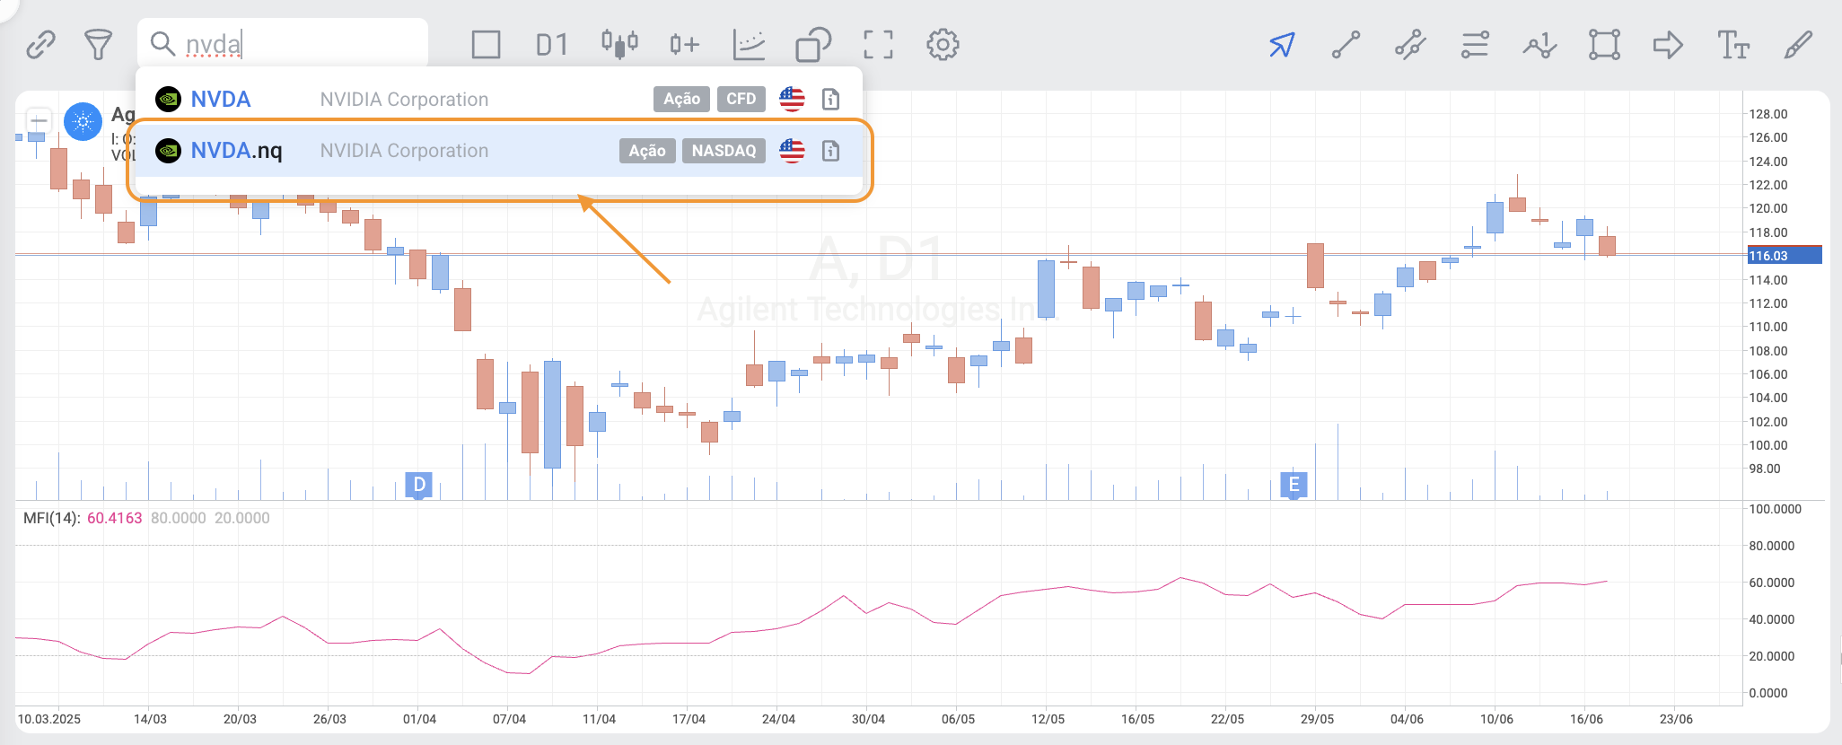Click the 10.03.2025 date label
The width and height of the screenshot is (1842, 745).
49,719
